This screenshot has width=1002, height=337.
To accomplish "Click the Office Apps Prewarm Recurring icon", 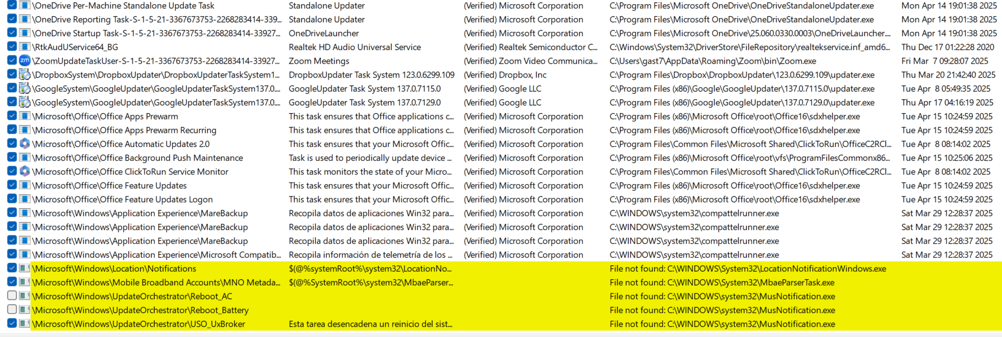I will click(25, 130).
